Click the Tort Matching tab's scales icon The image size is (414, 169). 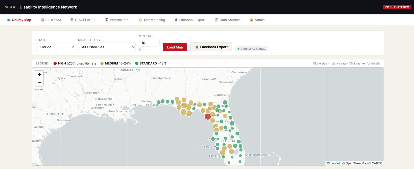[140, 20]
